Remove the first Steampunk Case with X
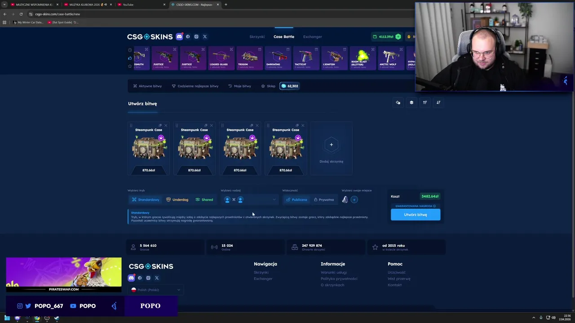 [165, 126]
